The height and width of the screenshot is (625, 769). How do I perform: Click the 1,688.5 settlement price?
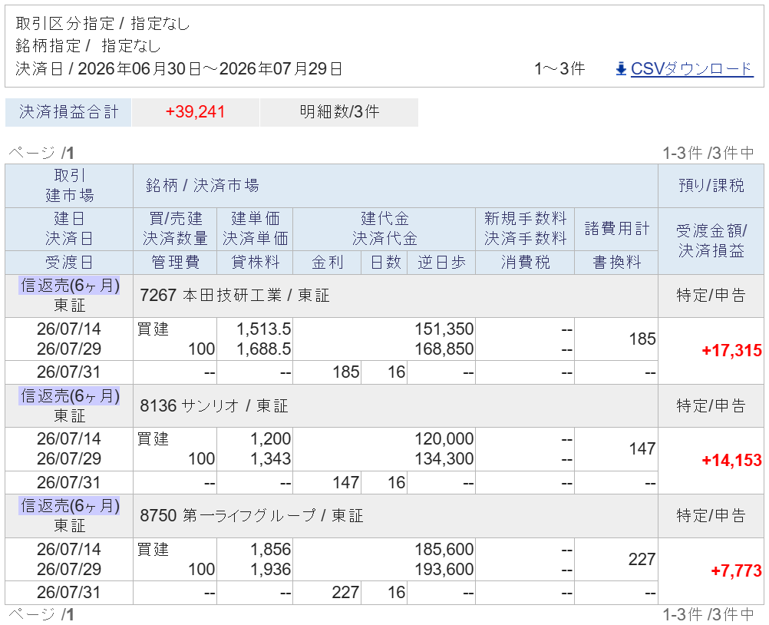point(264,349)
